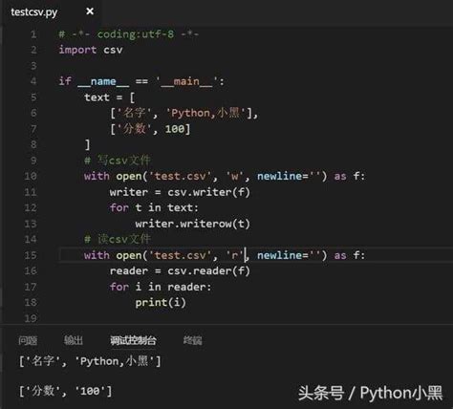The image size is (453, 409).
Task: Click the 'for i in reader:' line
Action: (x=161, y=287)
